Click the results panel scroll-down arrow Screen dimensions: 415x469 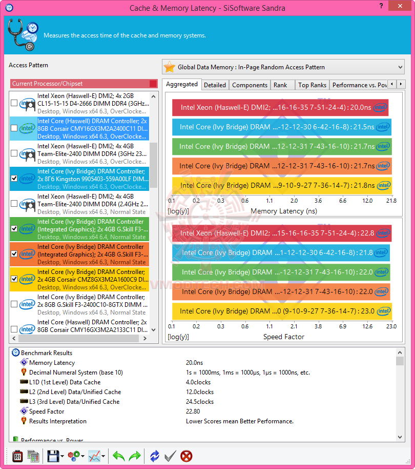pos(400,437)
